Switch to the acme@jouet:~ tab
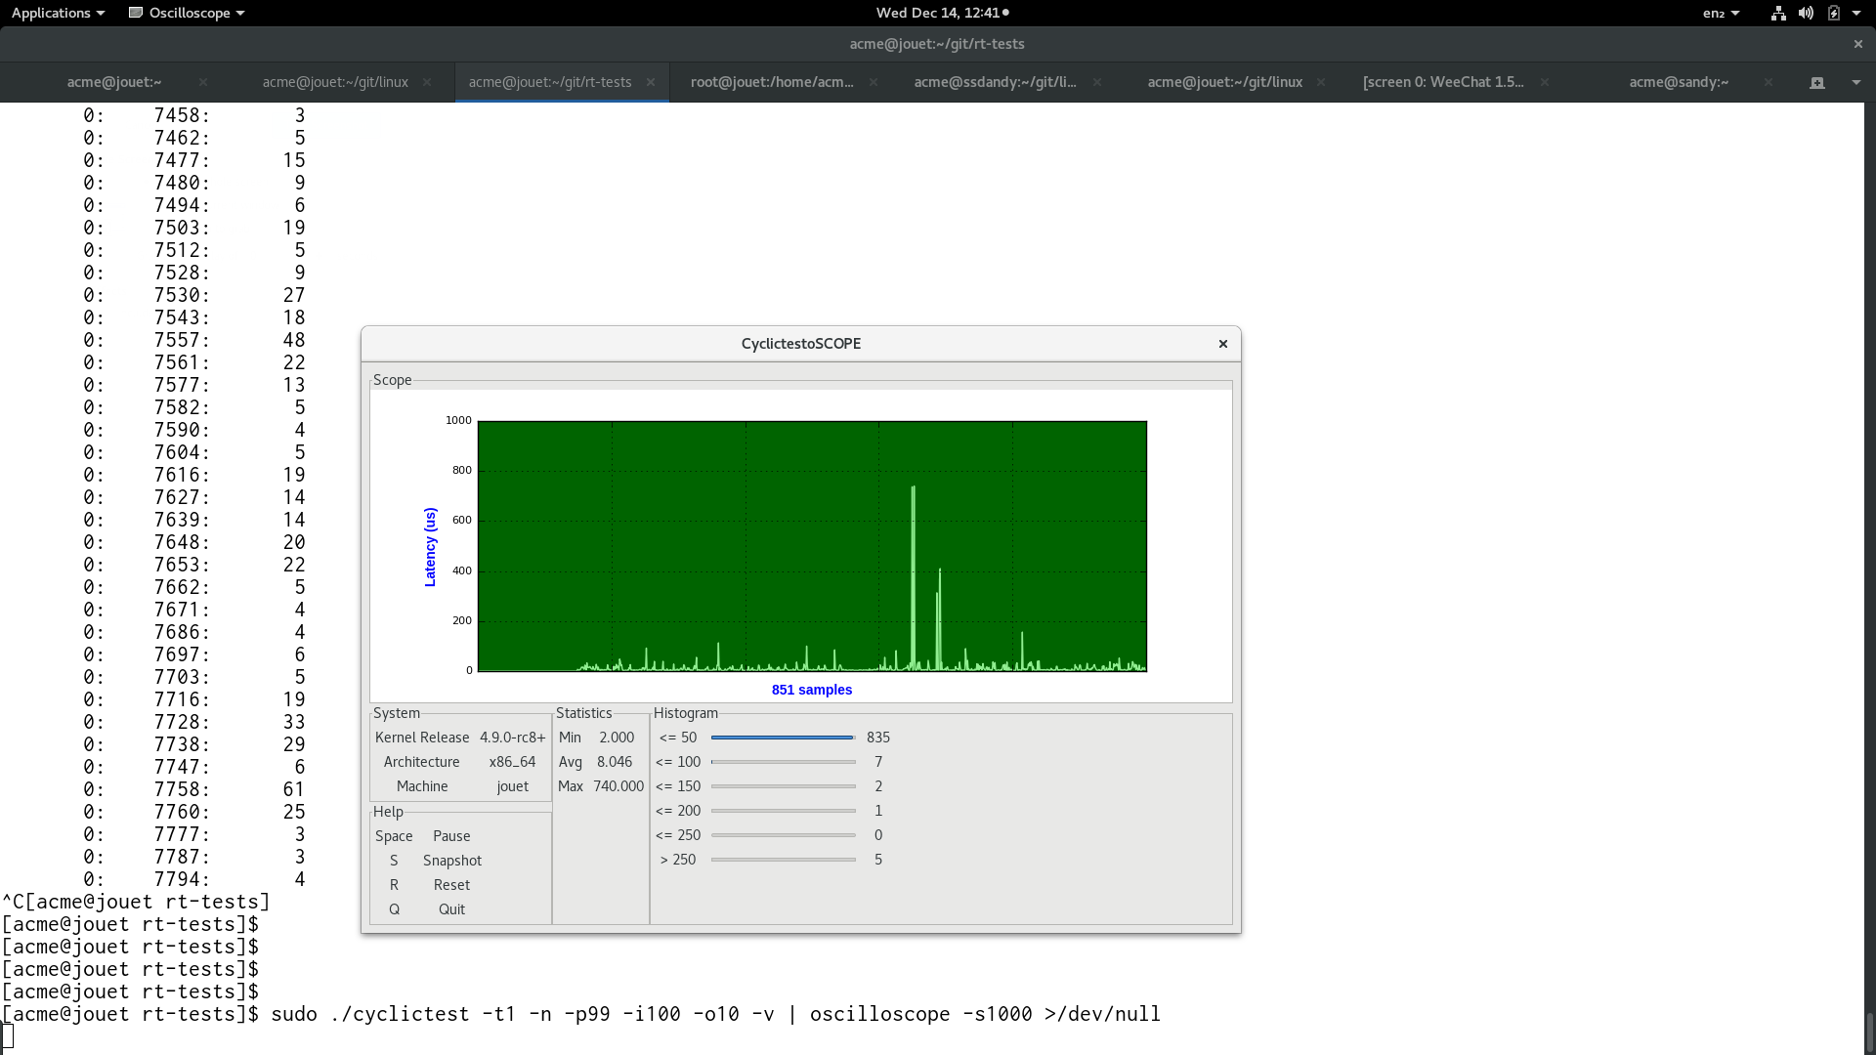 pos(114,82)
